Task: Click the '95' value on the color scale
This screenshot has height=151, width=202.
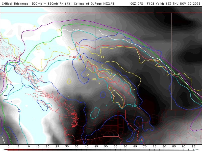Action: coord(193,146)
